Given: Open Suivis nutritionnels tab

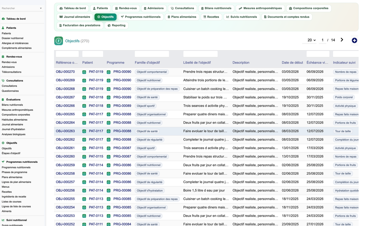Looking at the screenshot, I should pyautogui.click(x=242, y=17).
